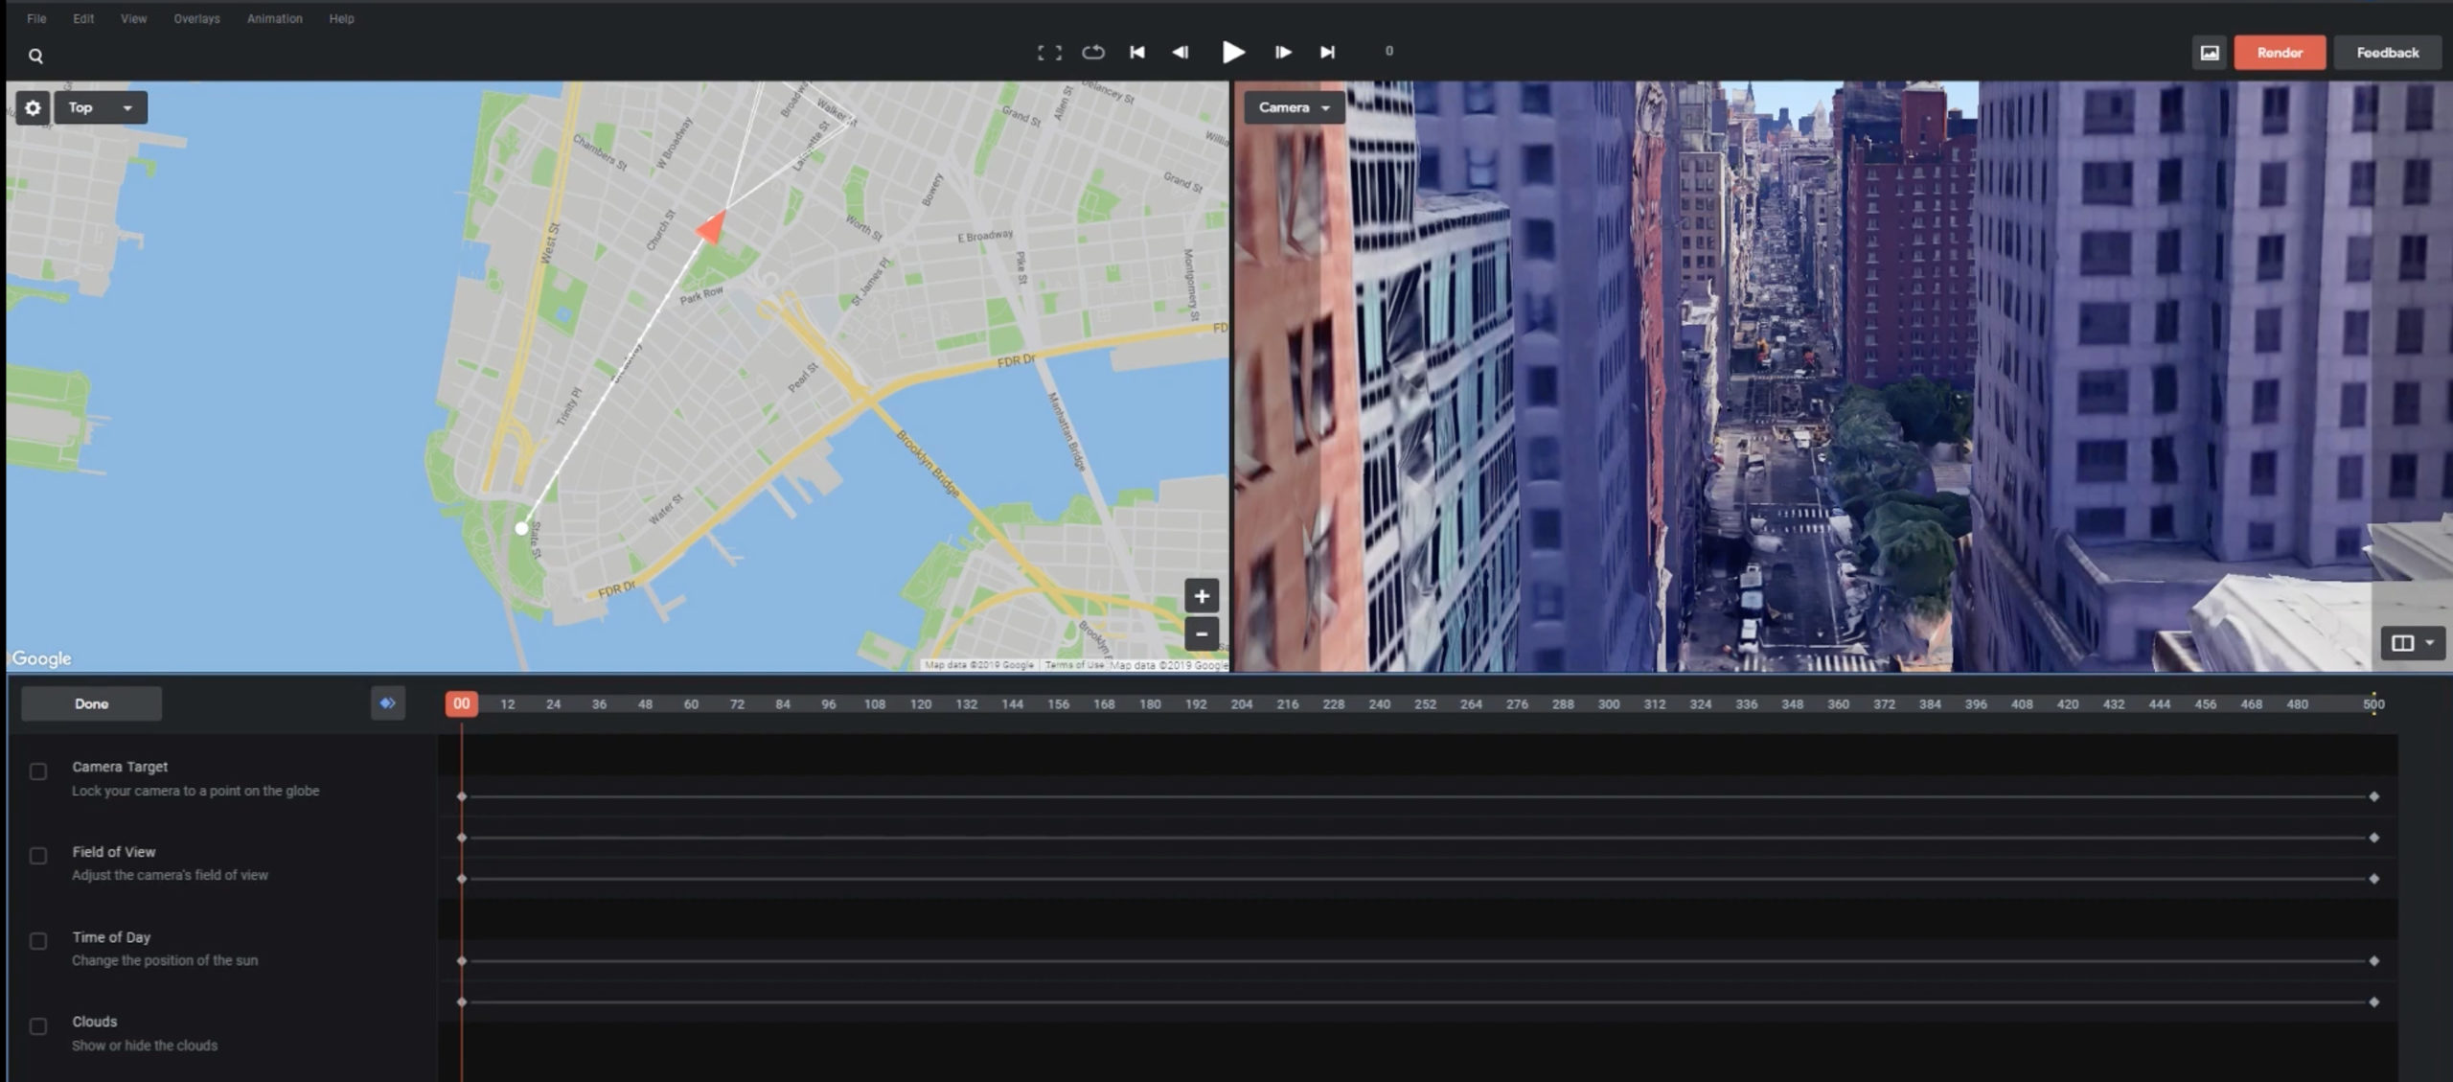
Task: Open the Top view dropdown
Action: point(101,107)
